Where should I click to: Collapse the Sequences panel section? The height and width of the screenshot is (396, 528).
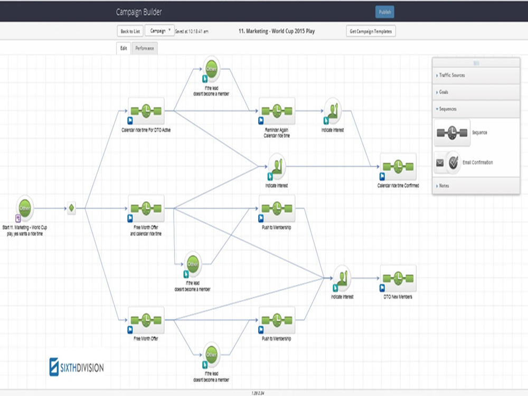(x=476, y=109)
